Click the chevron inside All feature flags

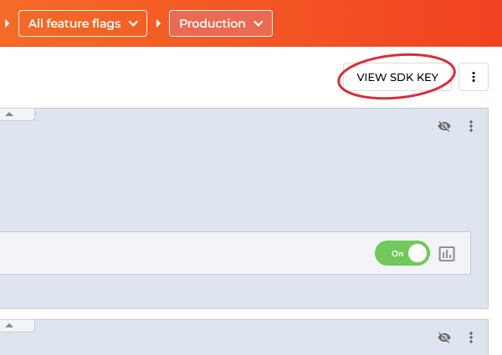pos(133,23)
